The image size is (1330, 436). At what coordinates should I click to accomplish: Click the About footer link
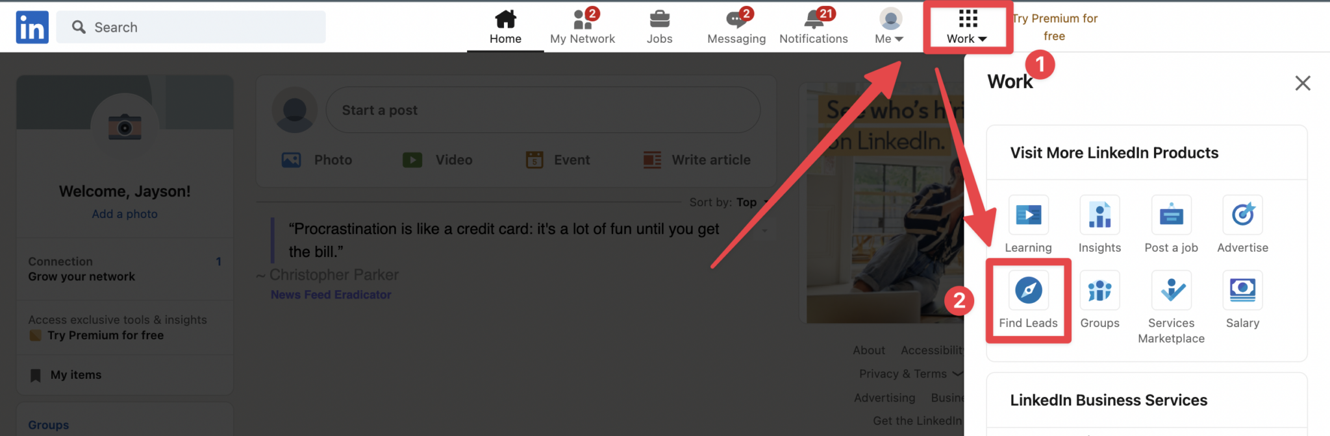869,350
